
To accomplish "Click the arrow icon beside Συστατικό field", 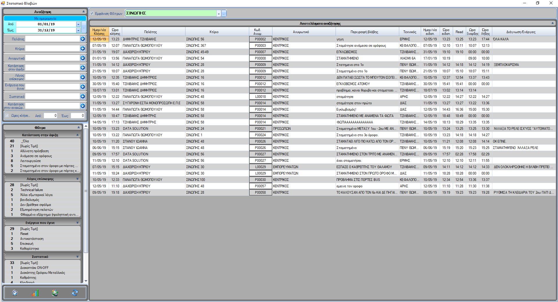I will click(x=83, y=96).
